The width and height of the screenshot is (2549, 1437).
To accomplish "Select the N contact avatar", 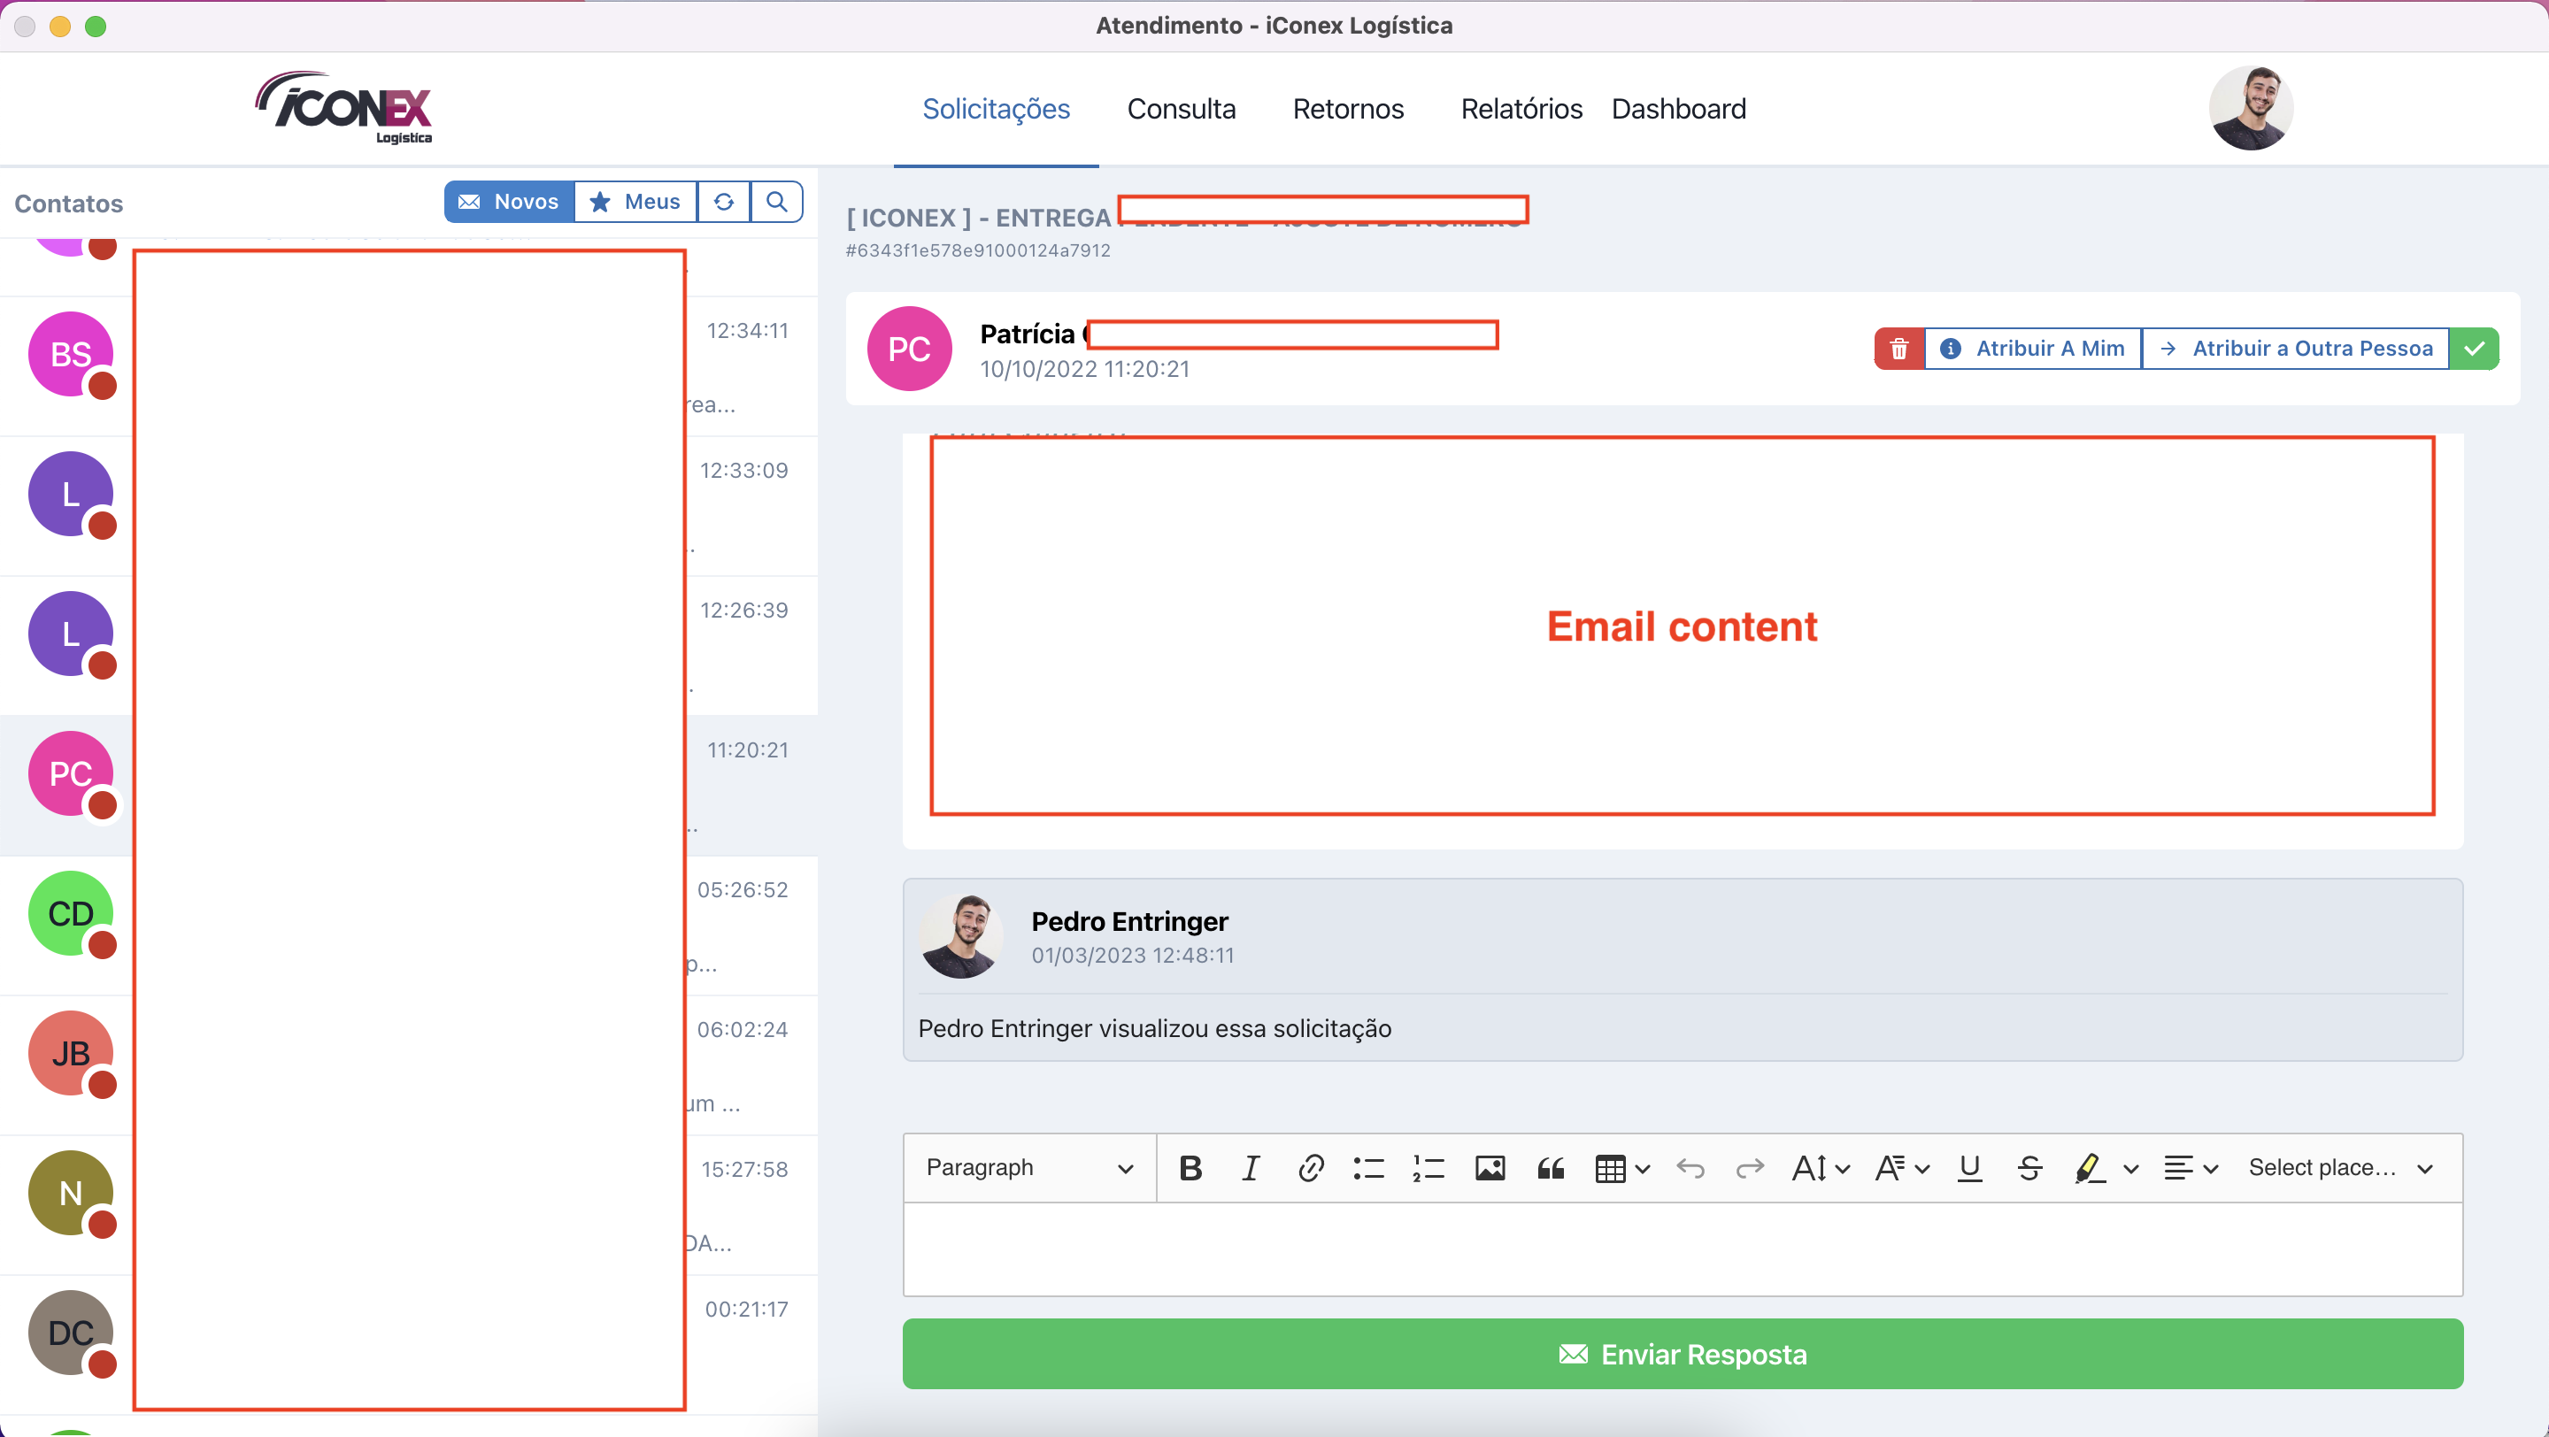I will 70,1193.
